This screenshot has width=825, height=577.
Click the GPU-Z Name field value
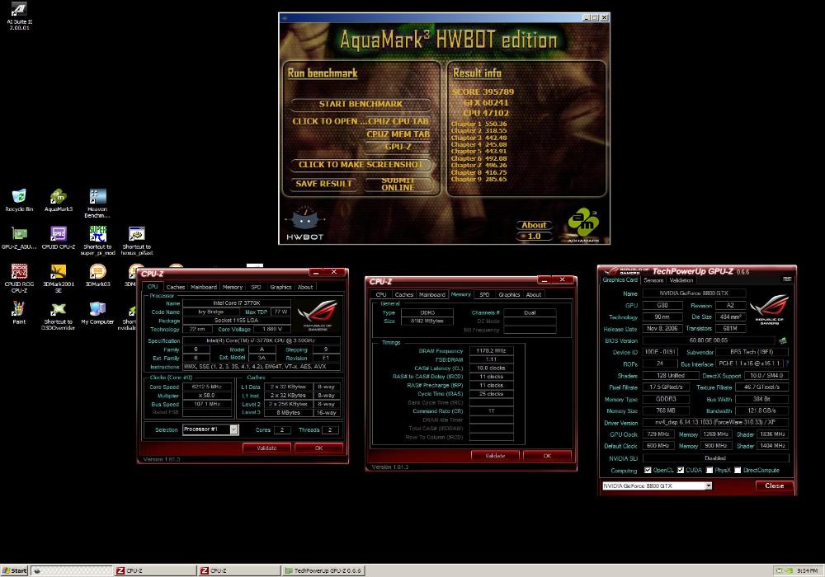[x=694, y=293]
